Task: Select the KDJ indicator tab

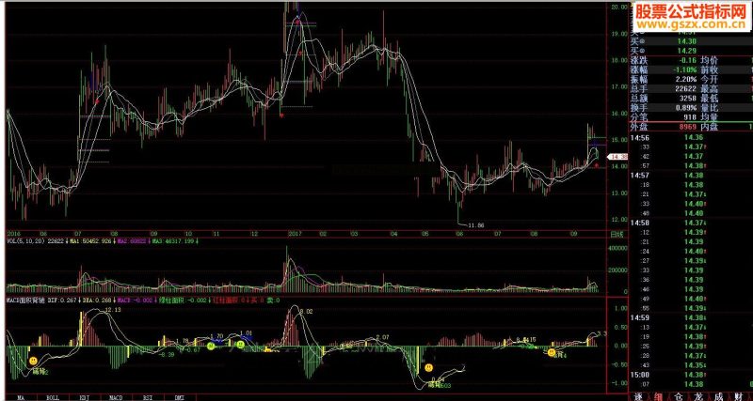Action: (x=85, y=397)
